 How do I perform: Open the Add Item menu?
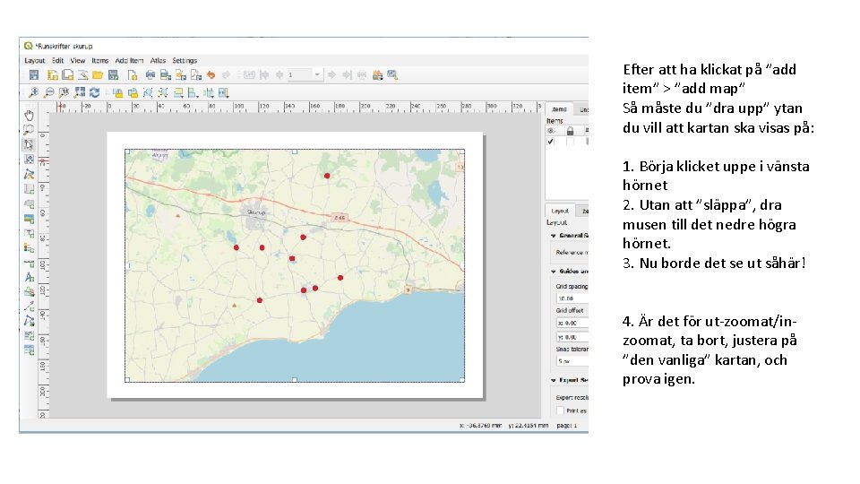point(129,61)
